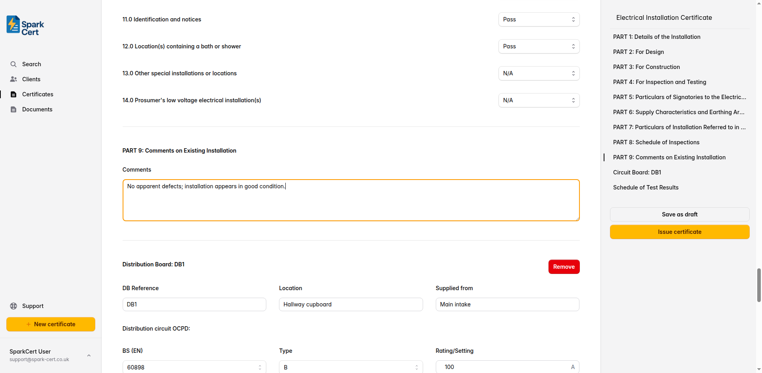762x373 pixels.
Task: Click the plus icon on New certificate
Action: pos(28,324)
